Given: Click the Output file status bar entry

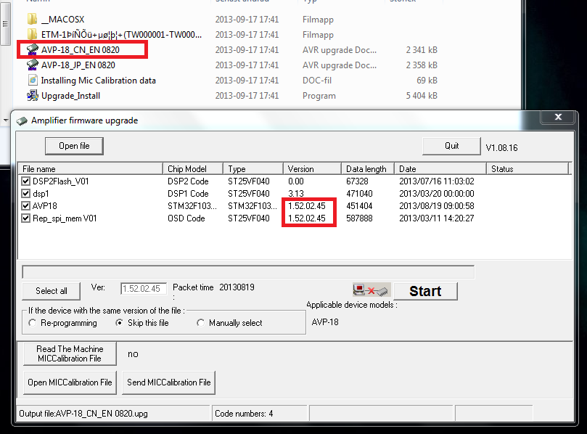Looking at the screenshot, I should (x=113, y=414).
